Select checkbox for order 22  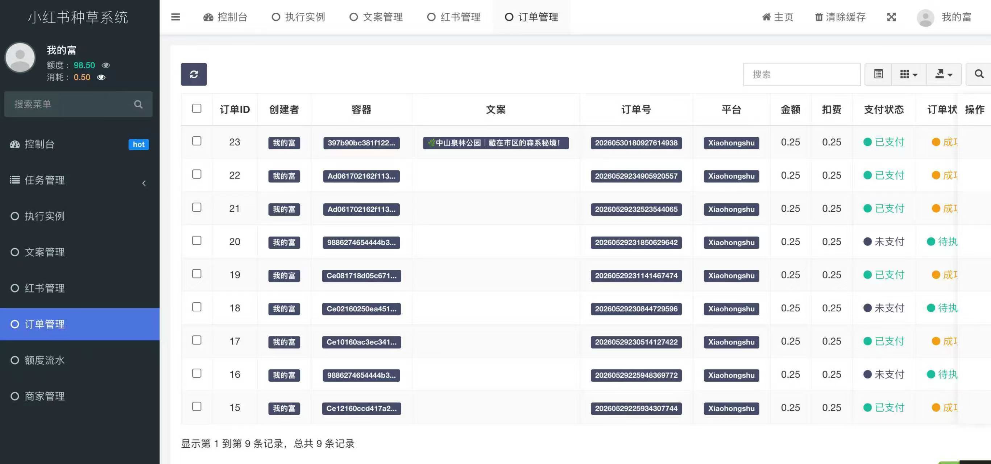pos(196,174)
